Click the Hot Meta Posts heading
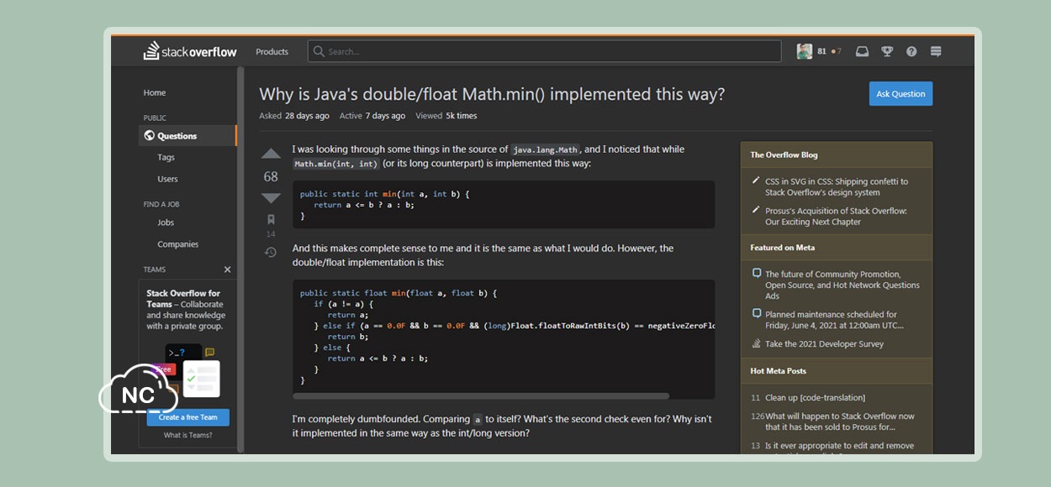Viewport: 1051px width, 487px height. [x=778, y=371]
